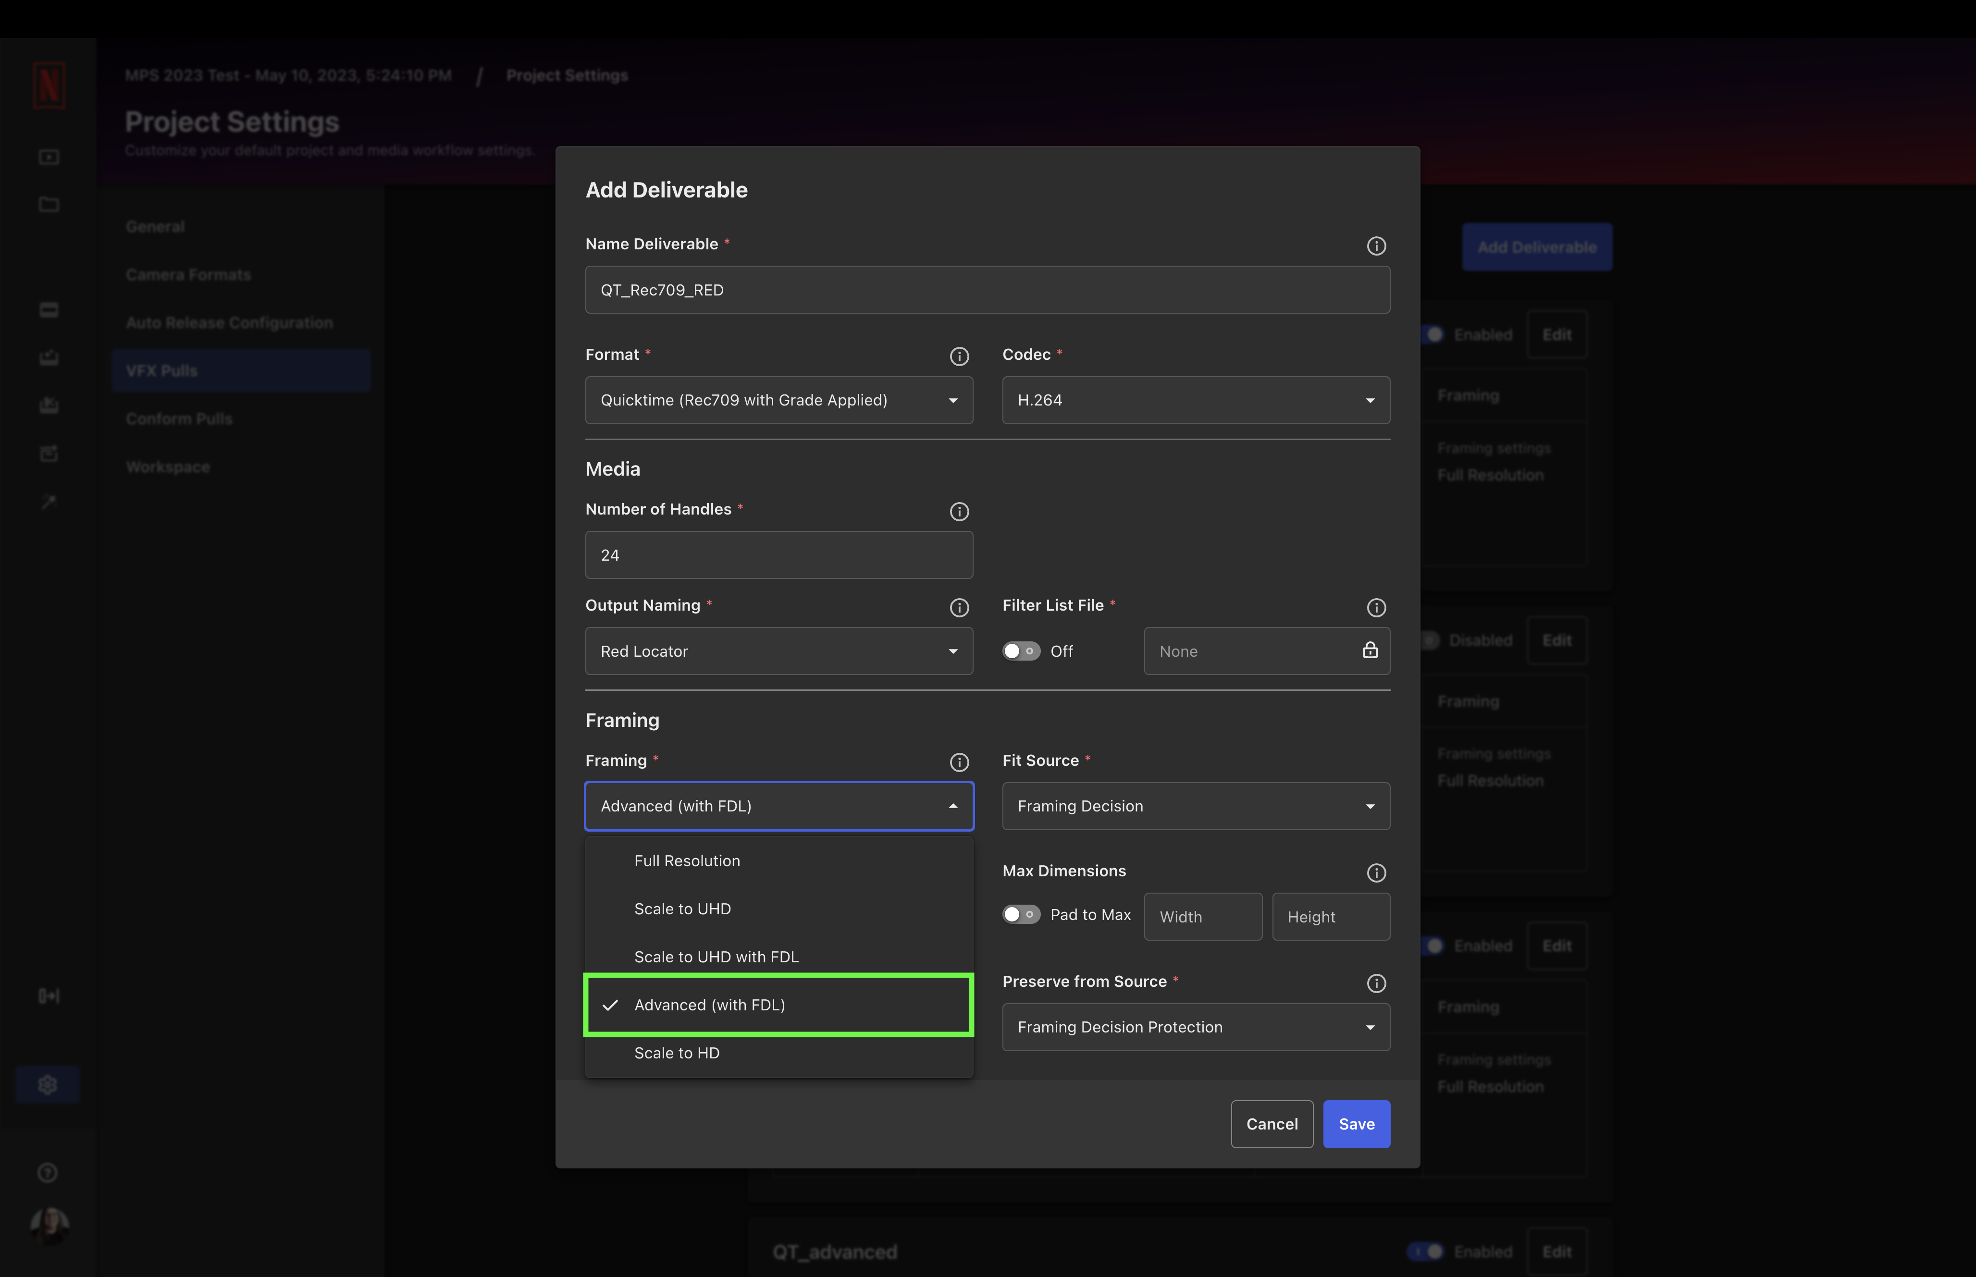Open General settings tab in background
This screenshot has height=1277, width=1976.
[240, 226]
